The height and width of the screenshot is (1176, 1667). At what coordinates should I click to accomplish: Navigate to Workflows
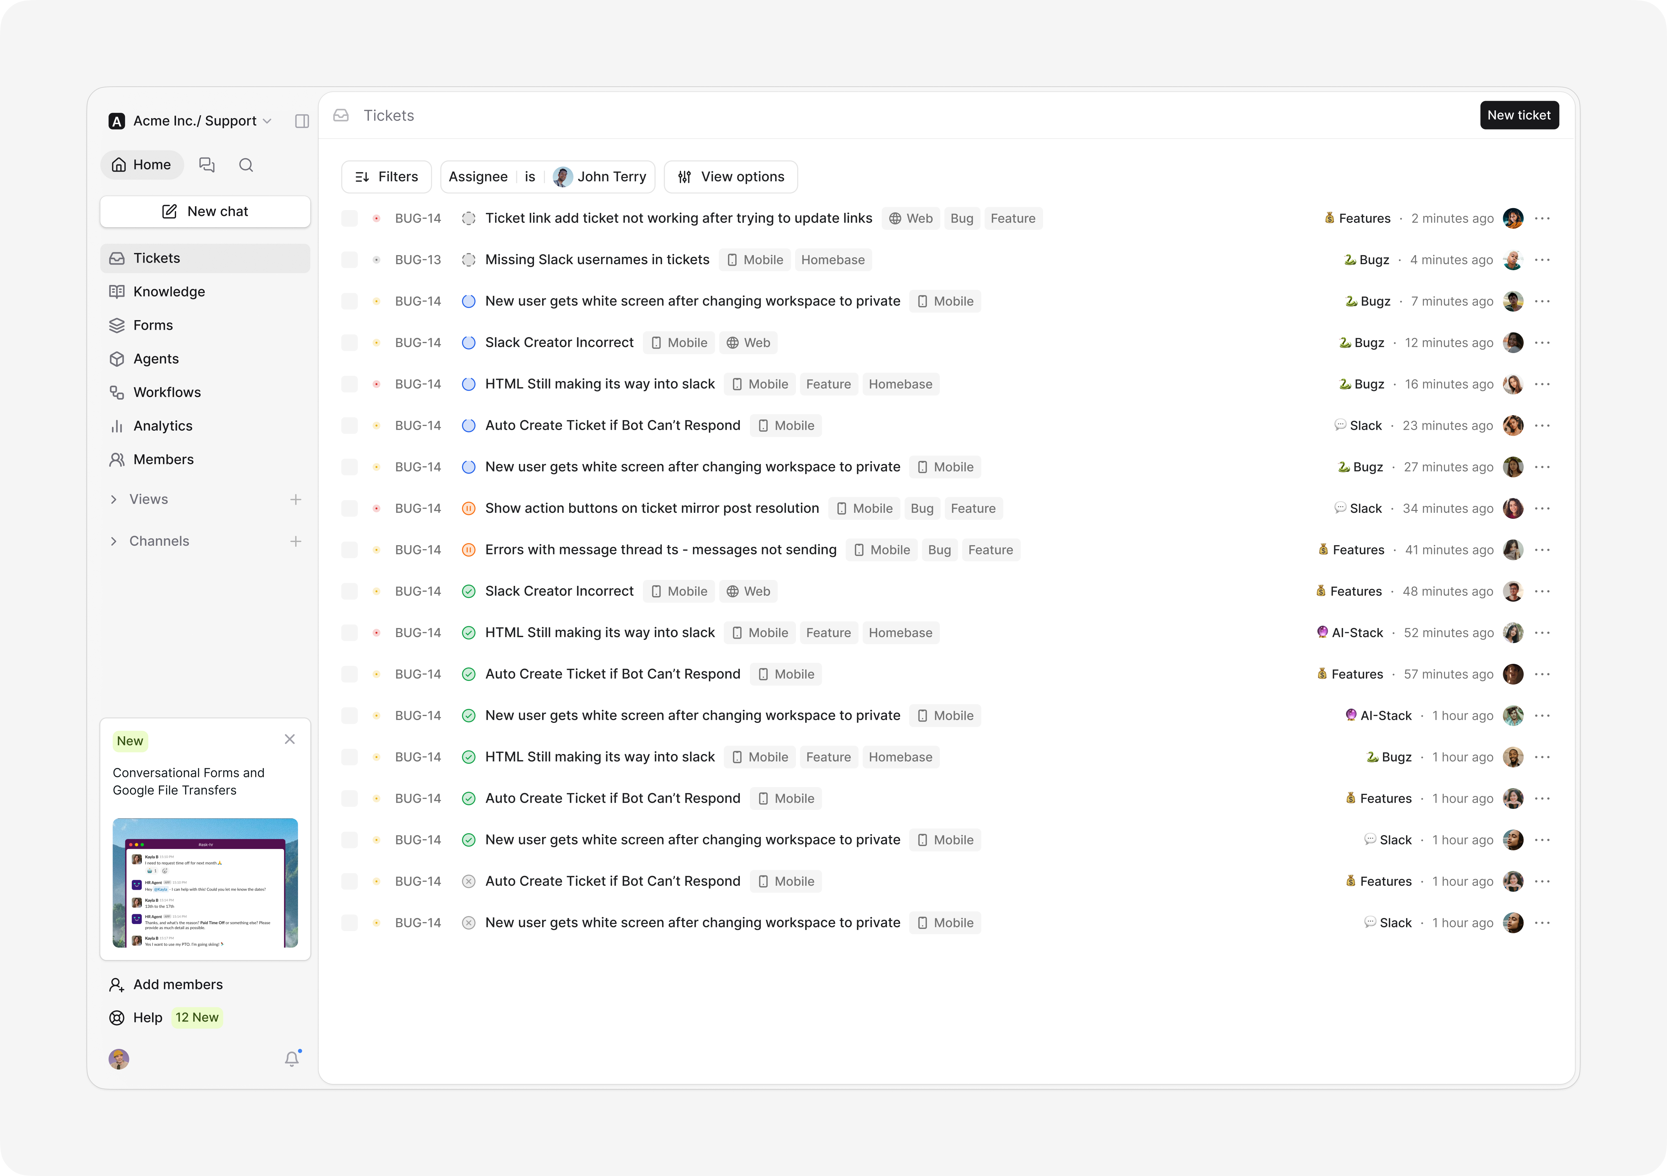206,393
